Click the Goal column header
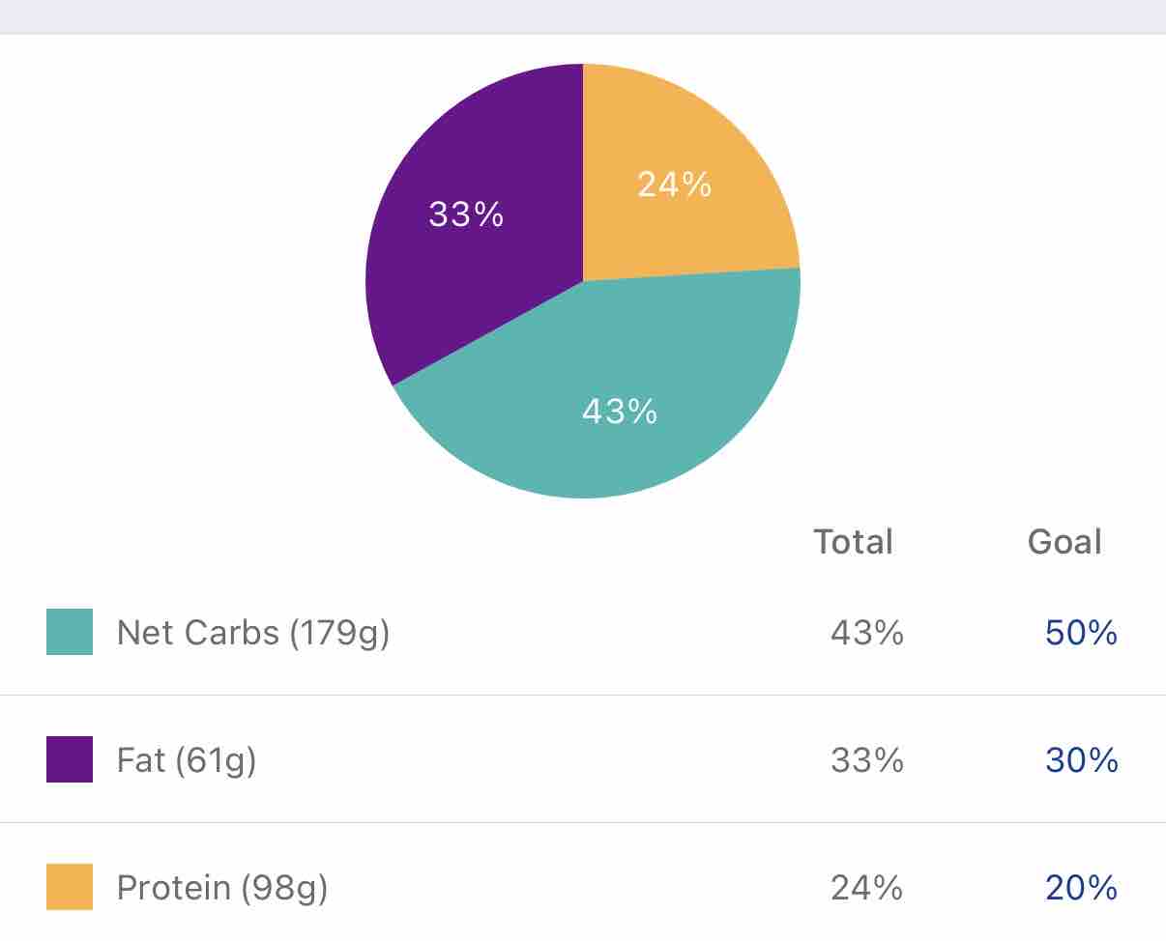The image size is (1166, 941). coord(1064,541)
